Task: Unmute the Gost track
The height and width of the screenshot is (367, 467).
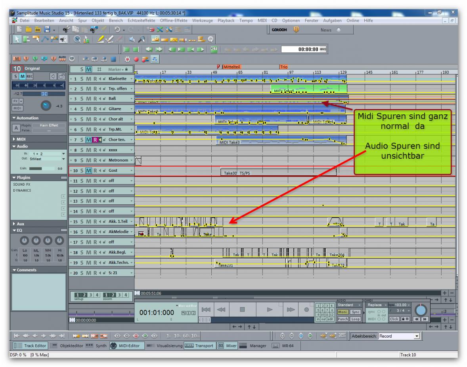Action: coord(88,171)
